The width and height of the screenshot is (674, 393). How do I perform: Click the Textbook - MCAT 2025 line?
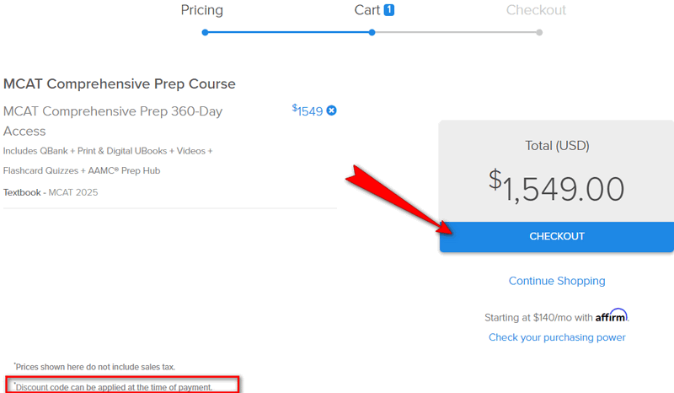click(51, 192)
